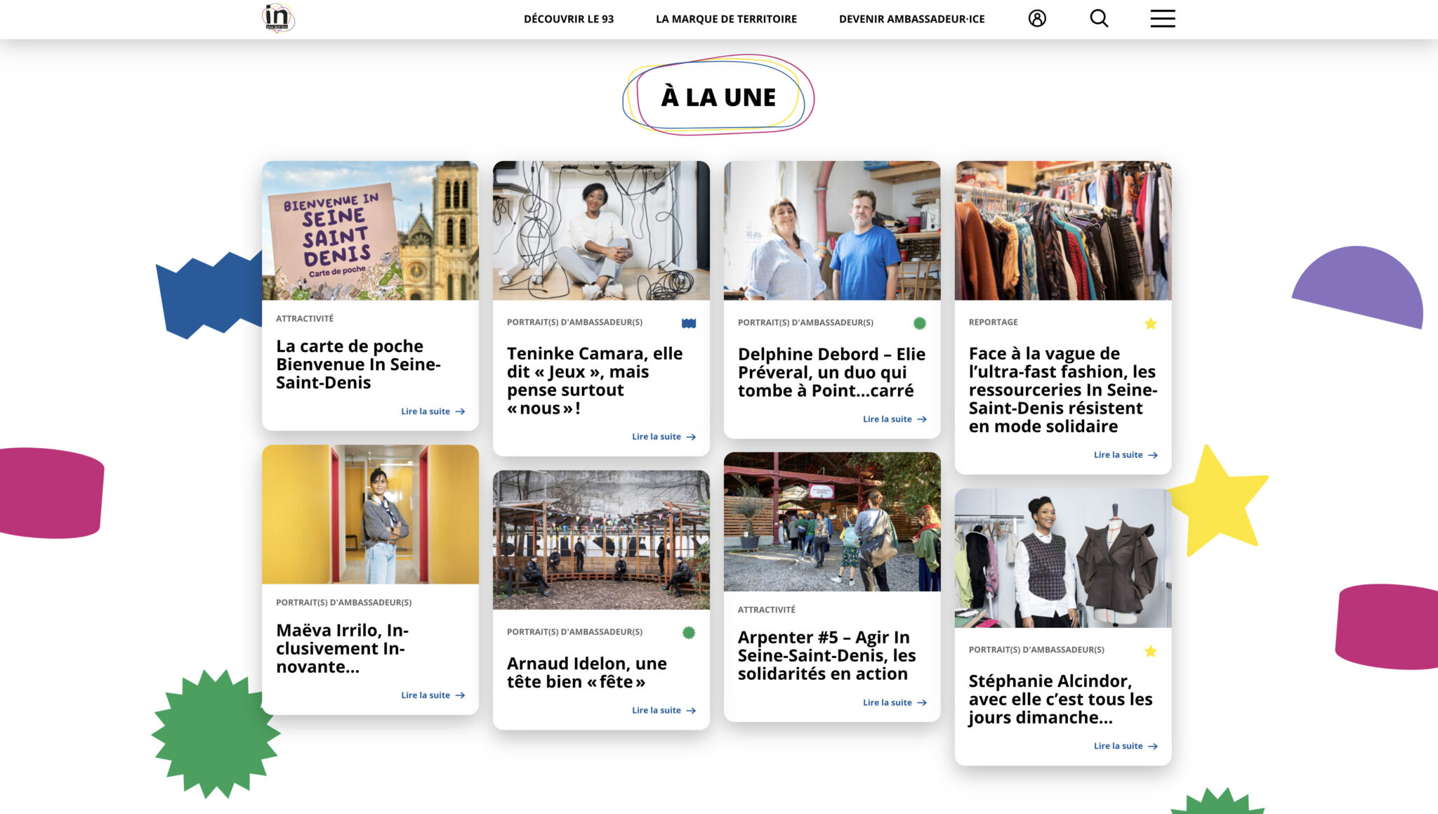The width and height of the screenshot is (1438, 814).
Task: Click blue badge icon on Teninke Camara card
Action: click(x=689, y=323)
